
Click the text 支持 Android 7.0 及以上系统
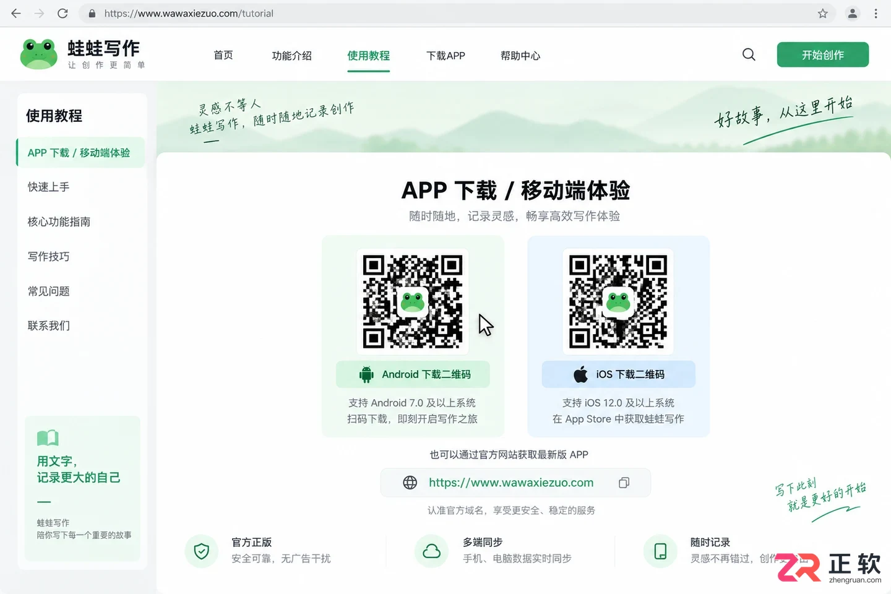[412, 403]
